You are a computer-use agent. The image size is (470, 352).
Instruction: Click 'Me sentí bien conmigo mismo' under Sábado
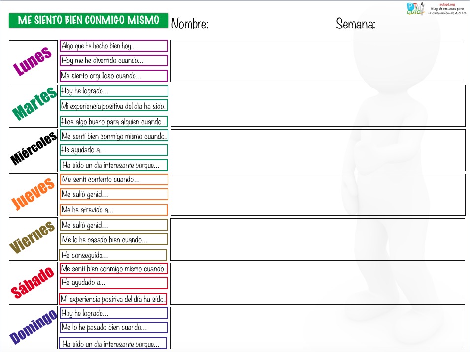pyautogui.click(x=114, y=268)
